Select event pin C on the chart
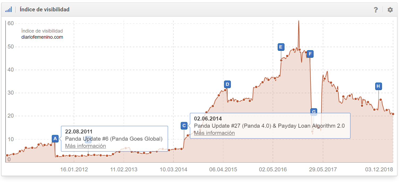401x183 pixels. [184, 126]
